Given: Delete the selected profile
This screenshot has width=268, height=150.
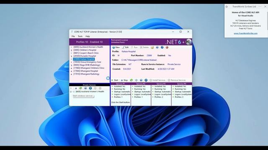Looking at the screenshot, I should (144, 47).
